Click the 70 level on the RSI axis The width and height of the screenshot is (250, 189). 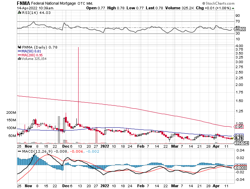[237, 21]
